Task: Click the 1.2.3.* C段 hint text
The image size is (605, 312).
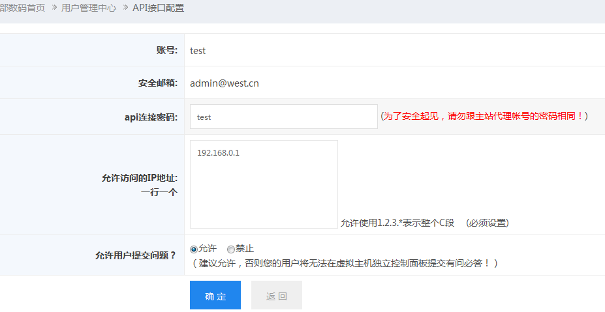Action: (x=397, y=223)
